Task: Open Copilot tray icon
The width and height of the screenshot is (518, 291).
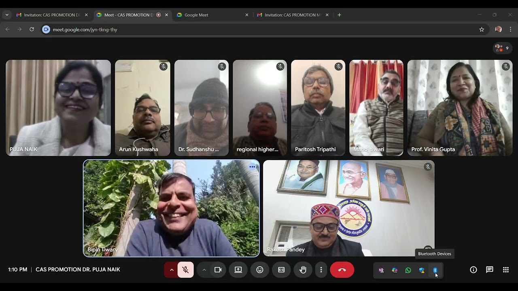Action: pyautogui.click(x=395, y=270)
